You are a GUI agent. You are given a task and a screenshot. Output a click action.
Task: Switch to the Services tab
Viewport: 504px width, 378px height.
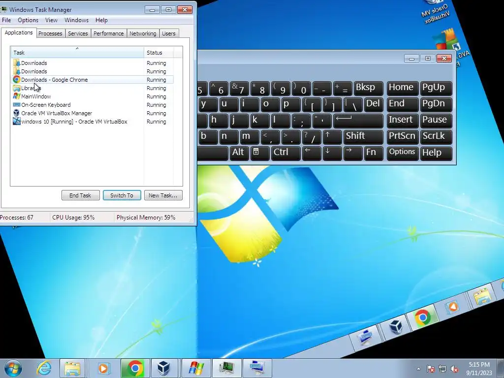pyautogui.click(x=78, y=33)
